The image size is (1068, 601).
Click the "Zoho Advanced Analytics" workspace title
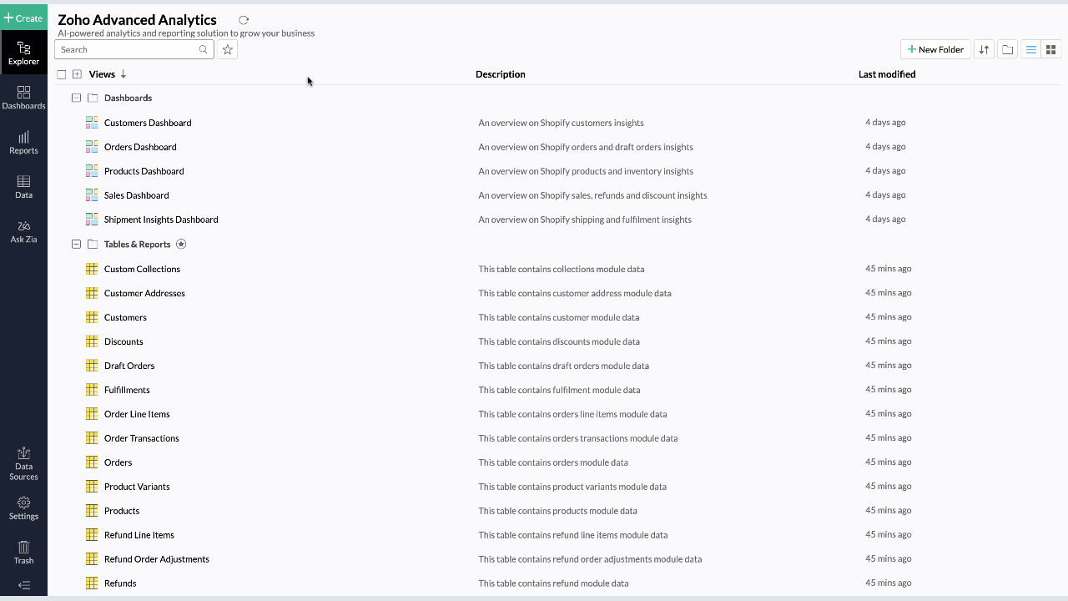(x=137, y=20)
